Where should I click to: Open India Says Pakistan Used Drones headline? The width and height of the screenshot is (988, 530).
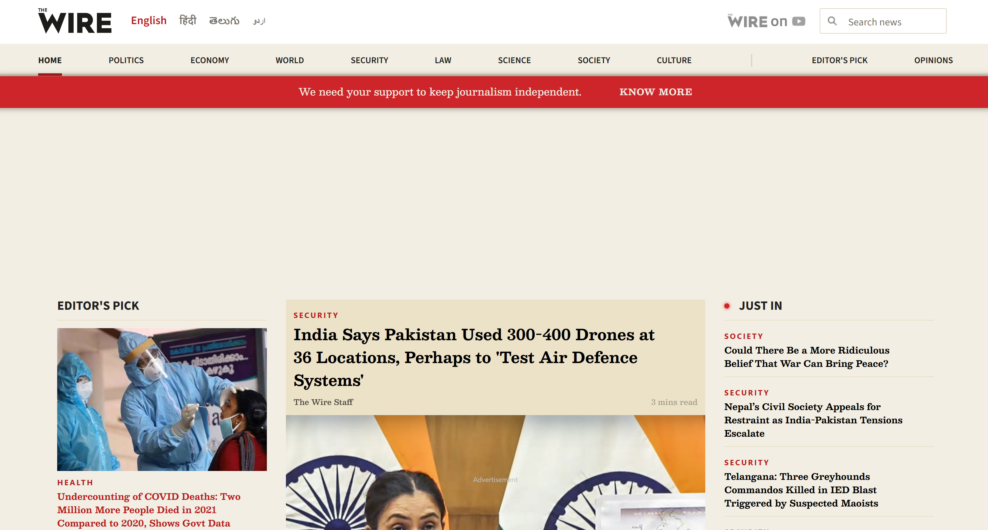[x=474, y=358]
